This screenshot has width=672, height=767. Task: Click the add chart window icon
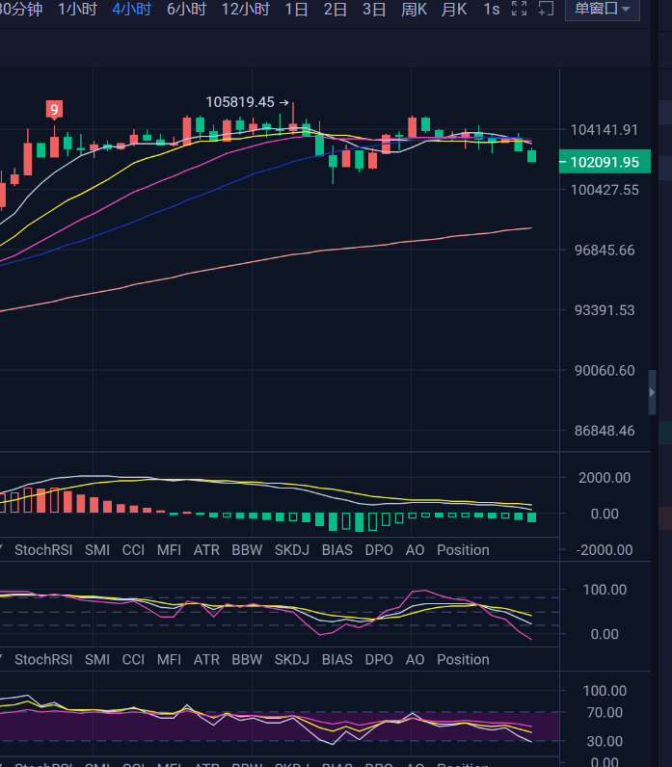point(546,9)
